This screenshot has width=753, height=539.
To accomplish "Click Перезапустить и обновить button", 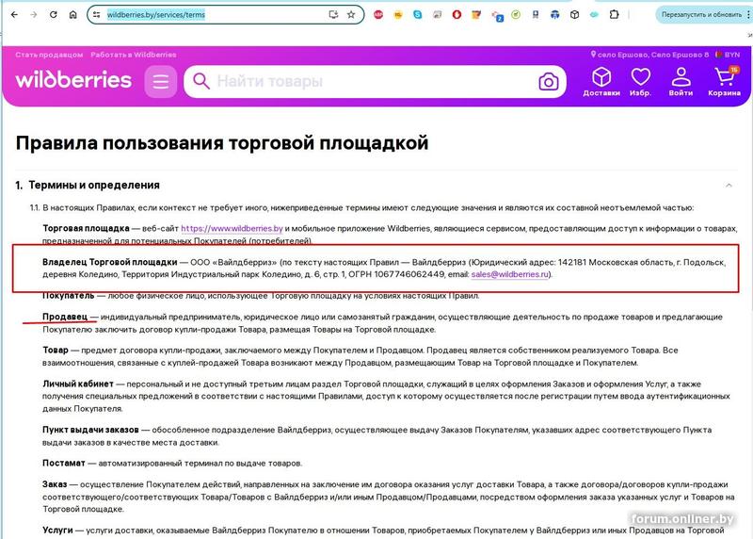I will 701,15.
